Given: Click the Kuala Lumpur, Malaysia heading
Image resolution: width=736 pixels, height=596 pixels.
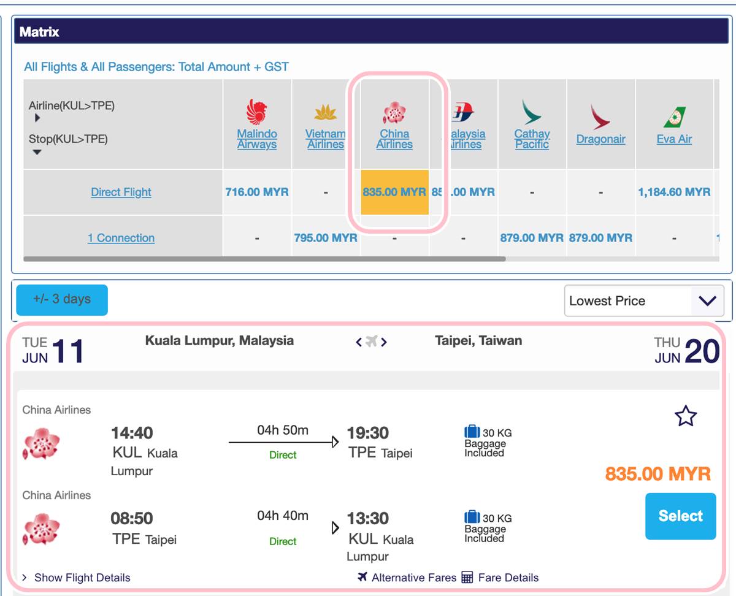Looking at the screenshot, I should pyautogui.click(x=220, y=340).
